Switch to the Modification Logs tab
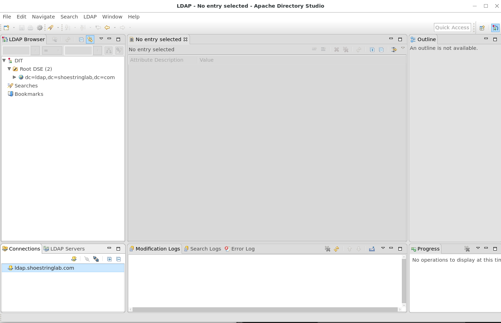Screen dimensions: 501x323 tap(154, 249)
